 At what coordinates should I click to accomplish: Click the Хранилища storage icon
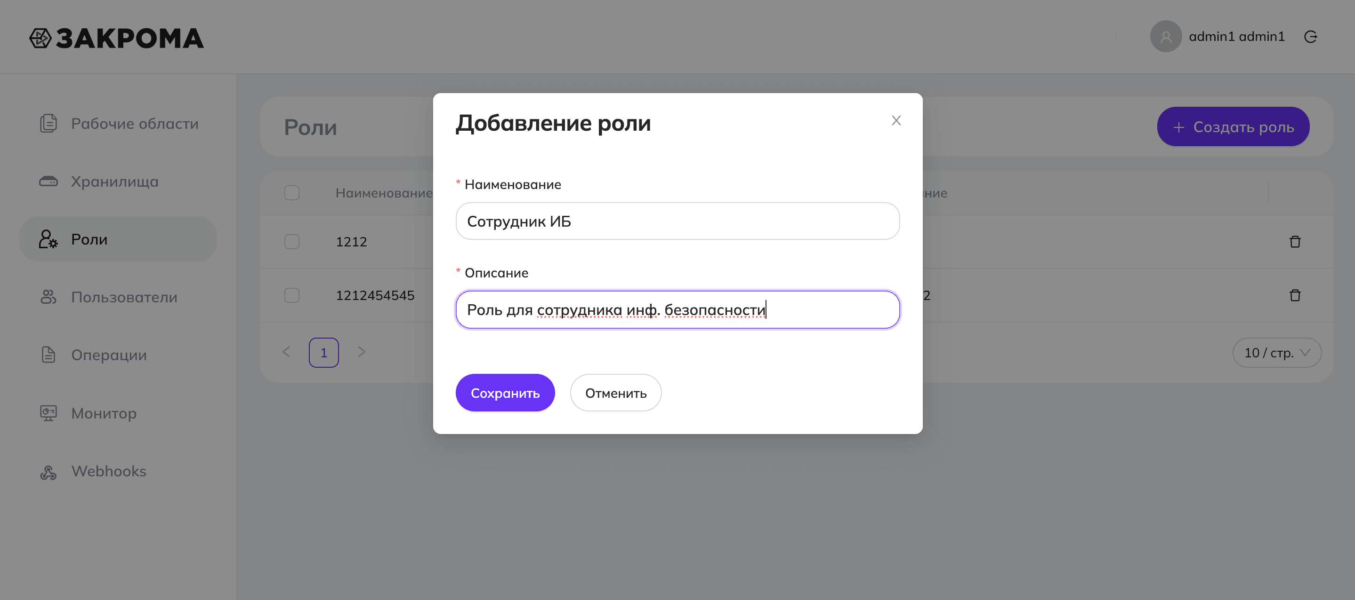tap(48, 181)
